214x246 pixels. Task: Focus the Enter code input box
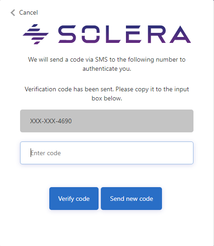(x=107, y=153)
